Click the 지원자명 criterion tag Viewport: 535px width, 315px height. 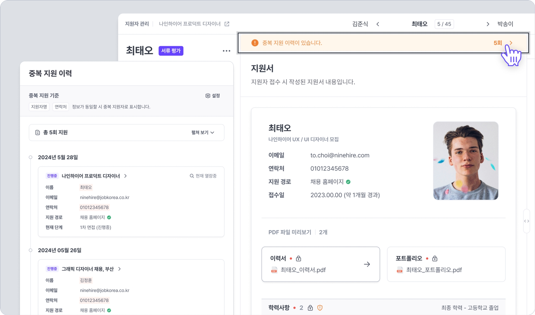click(x=39, y=107)
